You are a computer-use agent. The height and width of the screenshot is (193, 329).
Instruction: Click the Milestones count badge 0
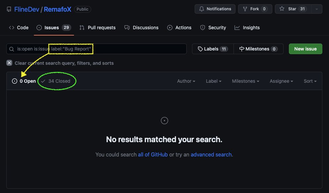274,49
